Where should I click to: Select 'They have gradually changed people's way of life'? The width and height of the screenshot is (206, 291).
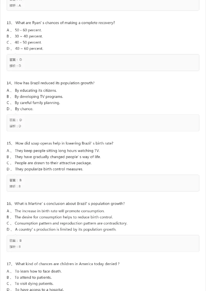pyautogui.click(x=57, y=157)
